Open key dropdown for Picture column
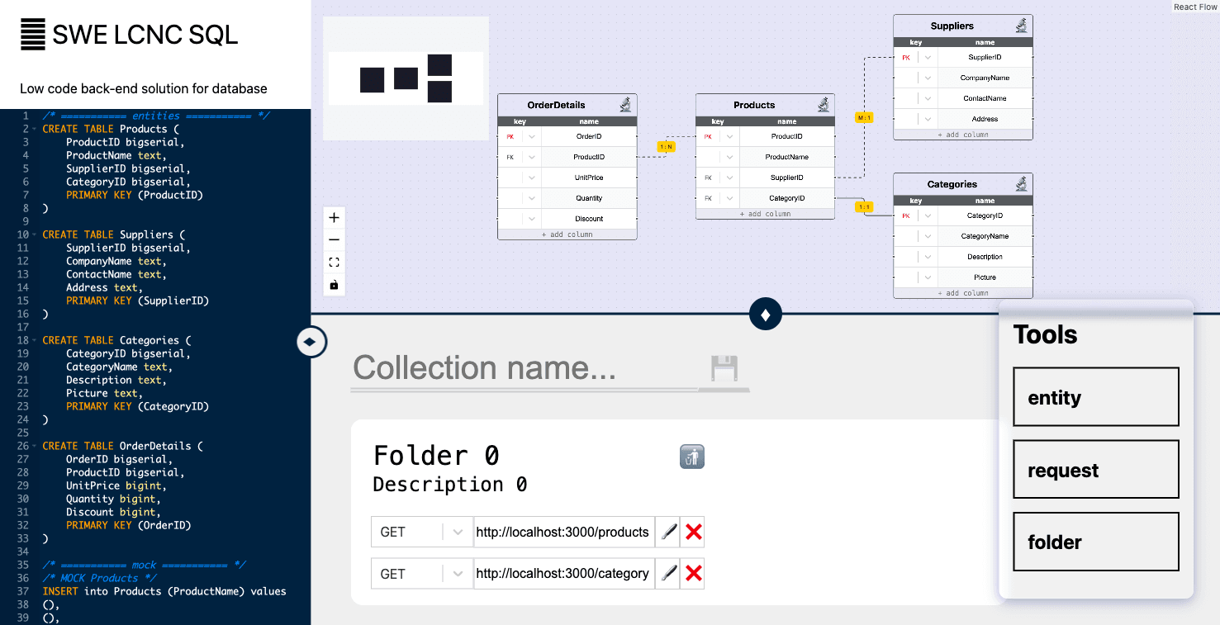Viewport: 1220px width, 625px height. tap(928, 277)
